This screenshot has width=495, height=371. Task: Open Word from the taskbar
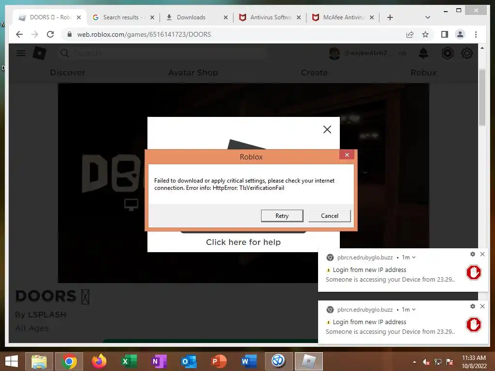(249, 361)
